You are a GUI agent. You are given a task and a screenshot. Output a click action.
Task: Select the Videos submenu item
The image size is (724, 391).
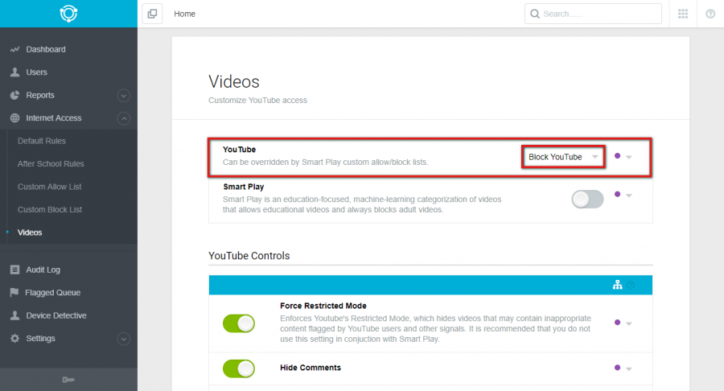click(x=30, y=233)
